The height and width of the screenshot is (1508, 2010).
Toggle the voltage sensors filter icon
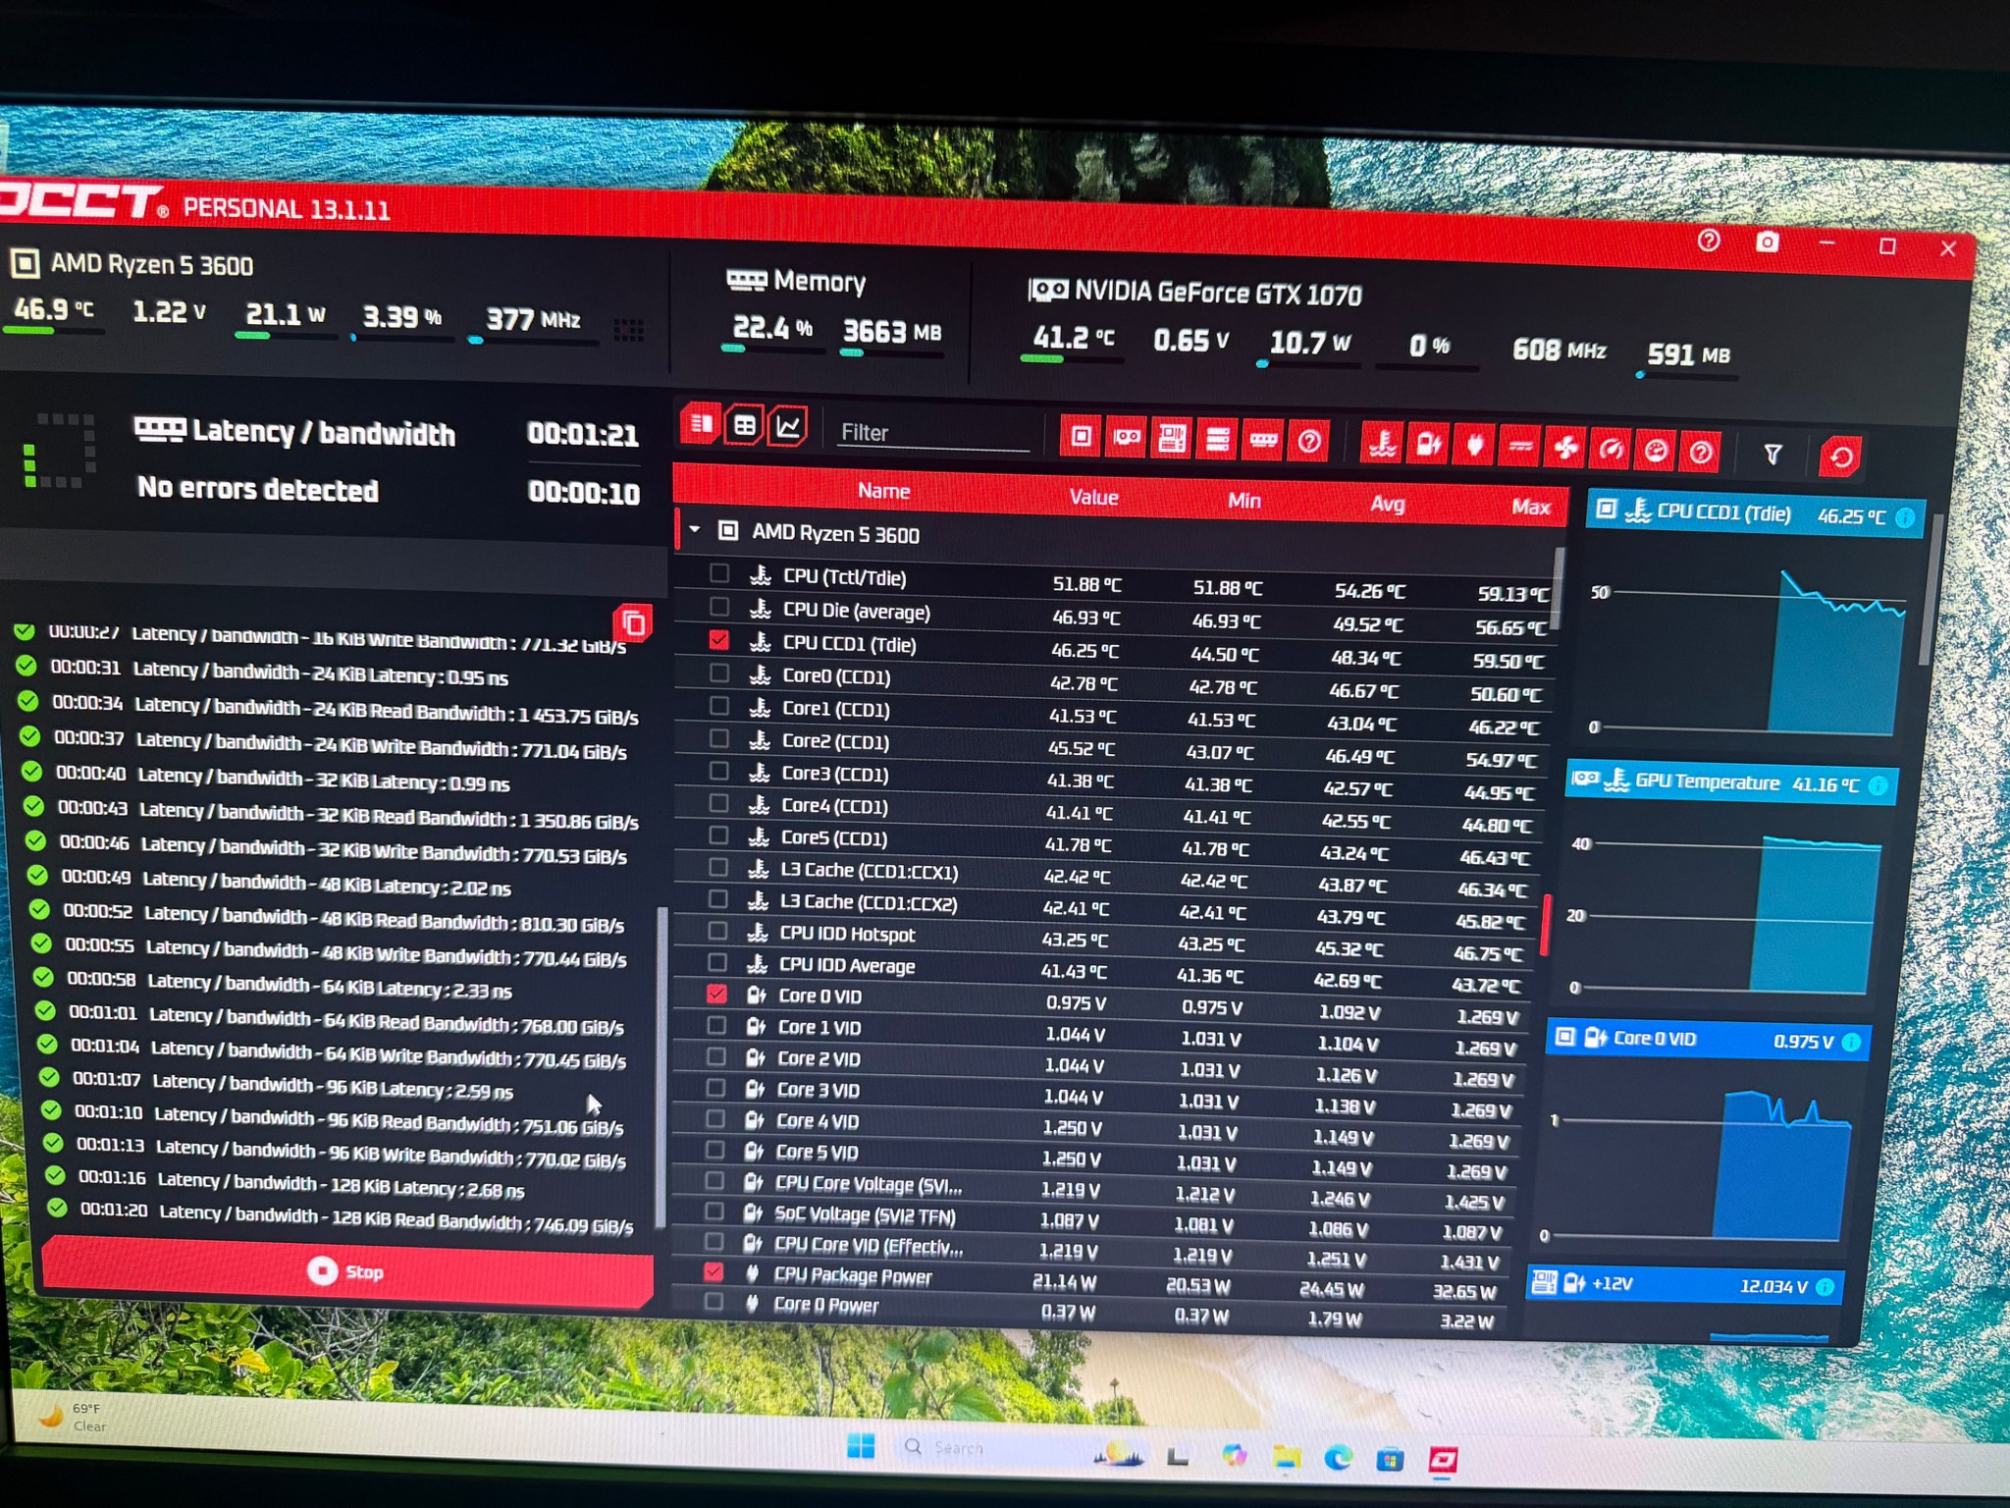click(1428, 446)
